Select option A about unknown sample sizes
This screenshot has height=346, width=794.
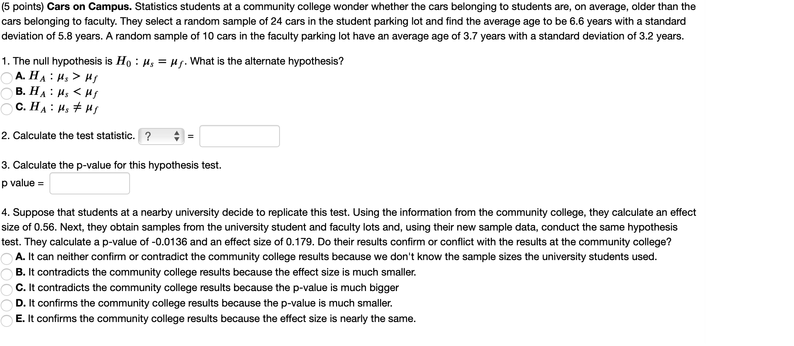tap(6, 257)
